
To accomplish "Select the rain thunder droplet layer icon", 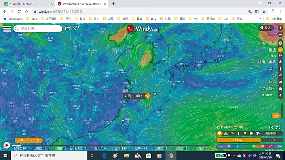I will pyautogui.click(x=281, y=62).
